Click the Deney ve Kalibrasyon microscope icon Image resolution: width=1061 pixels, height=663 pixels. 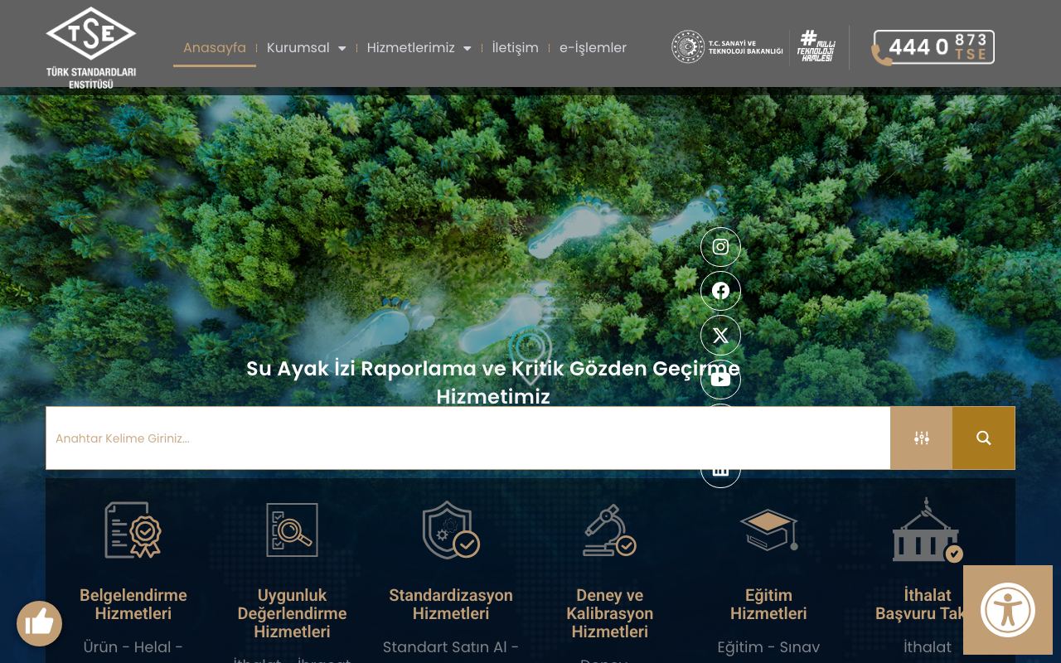[609, 530]
